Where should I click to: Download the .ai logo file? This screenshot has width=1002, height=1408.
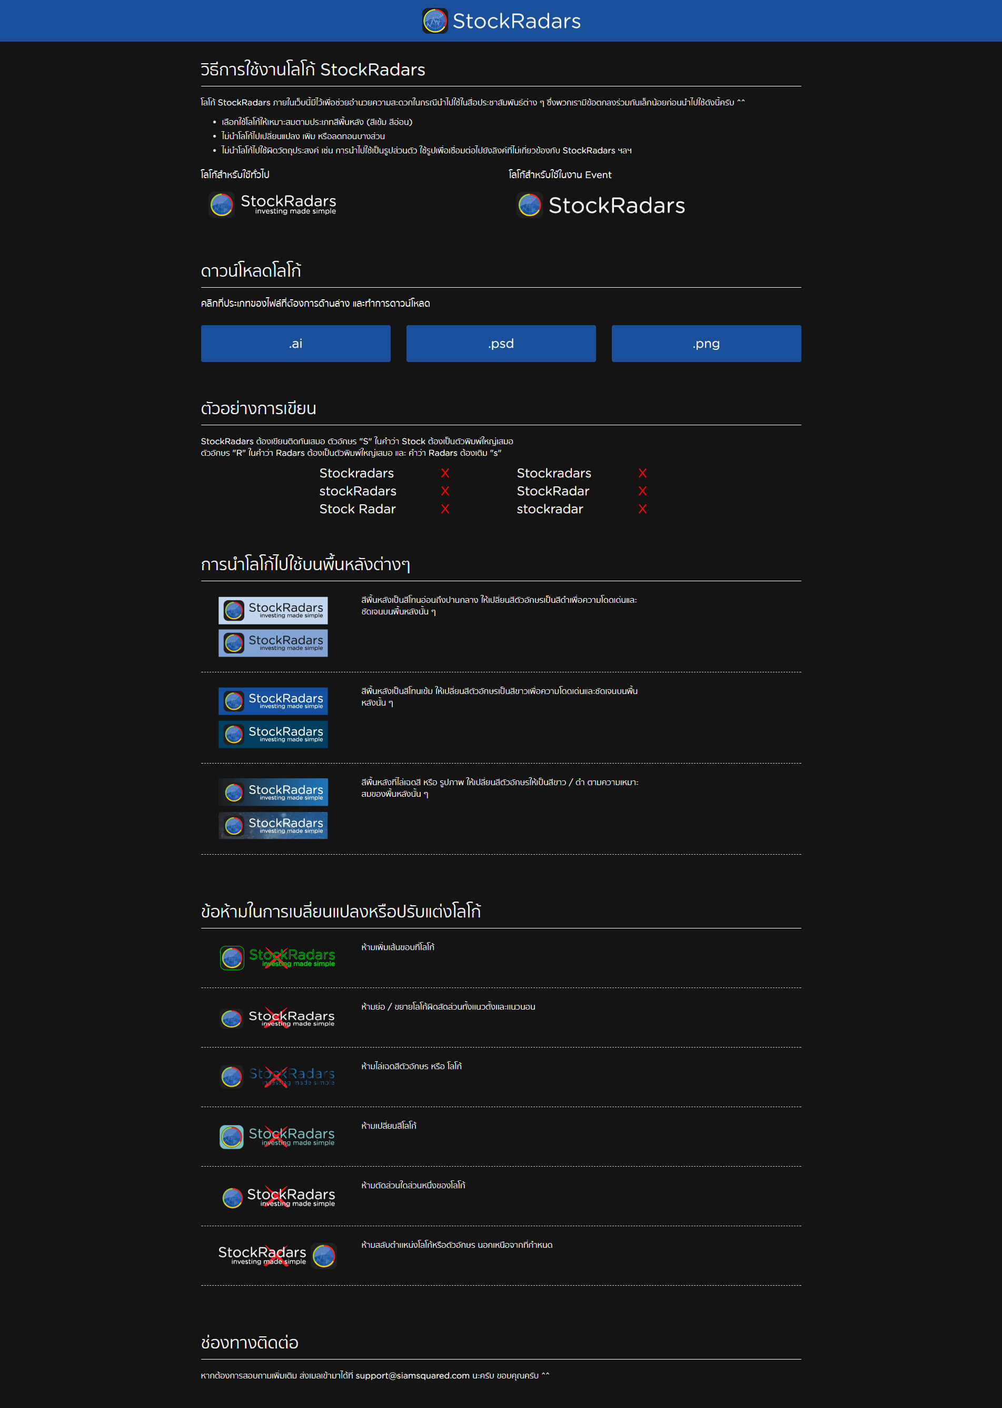coord(295,344)
